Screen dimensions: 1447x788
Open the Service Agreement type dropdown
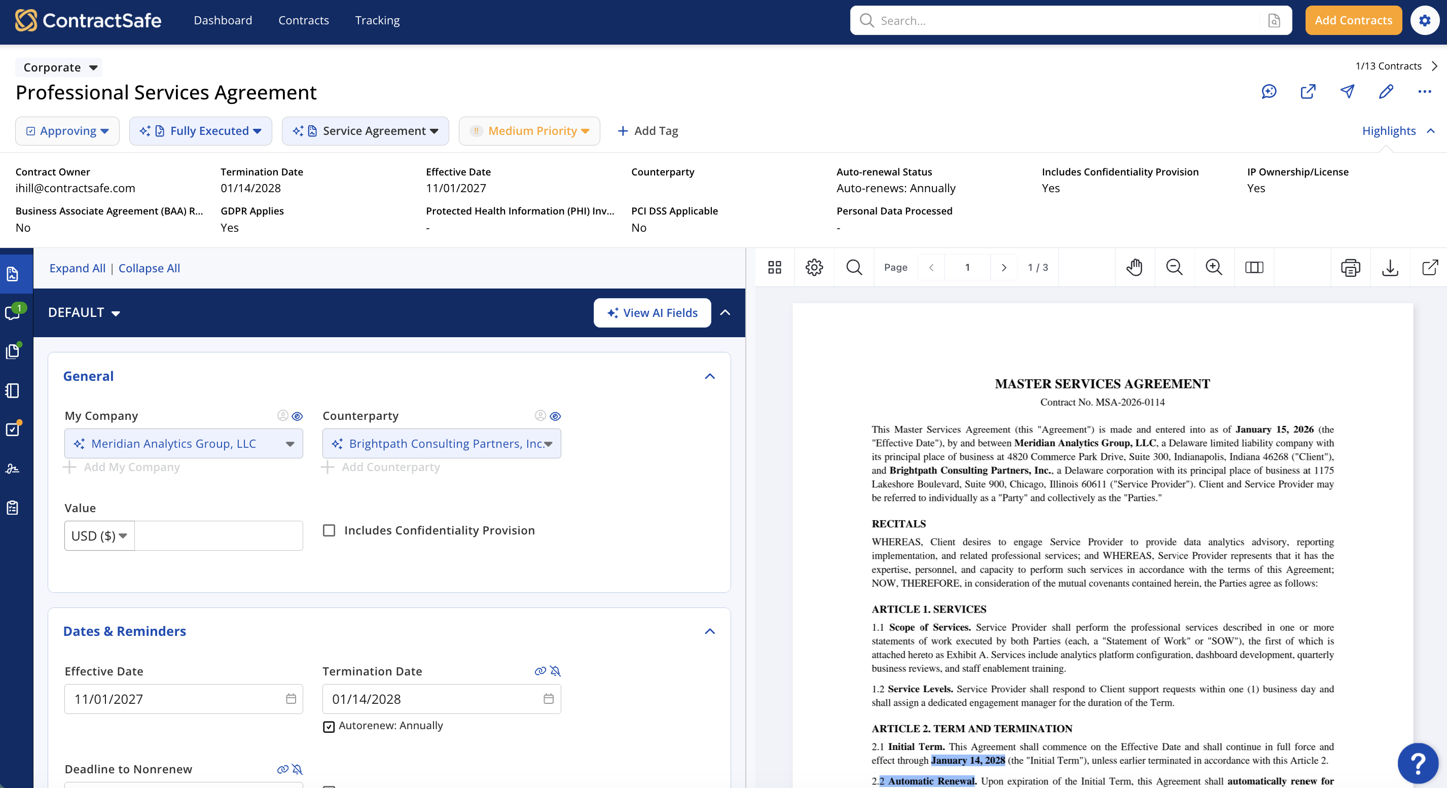pos(365,131)
